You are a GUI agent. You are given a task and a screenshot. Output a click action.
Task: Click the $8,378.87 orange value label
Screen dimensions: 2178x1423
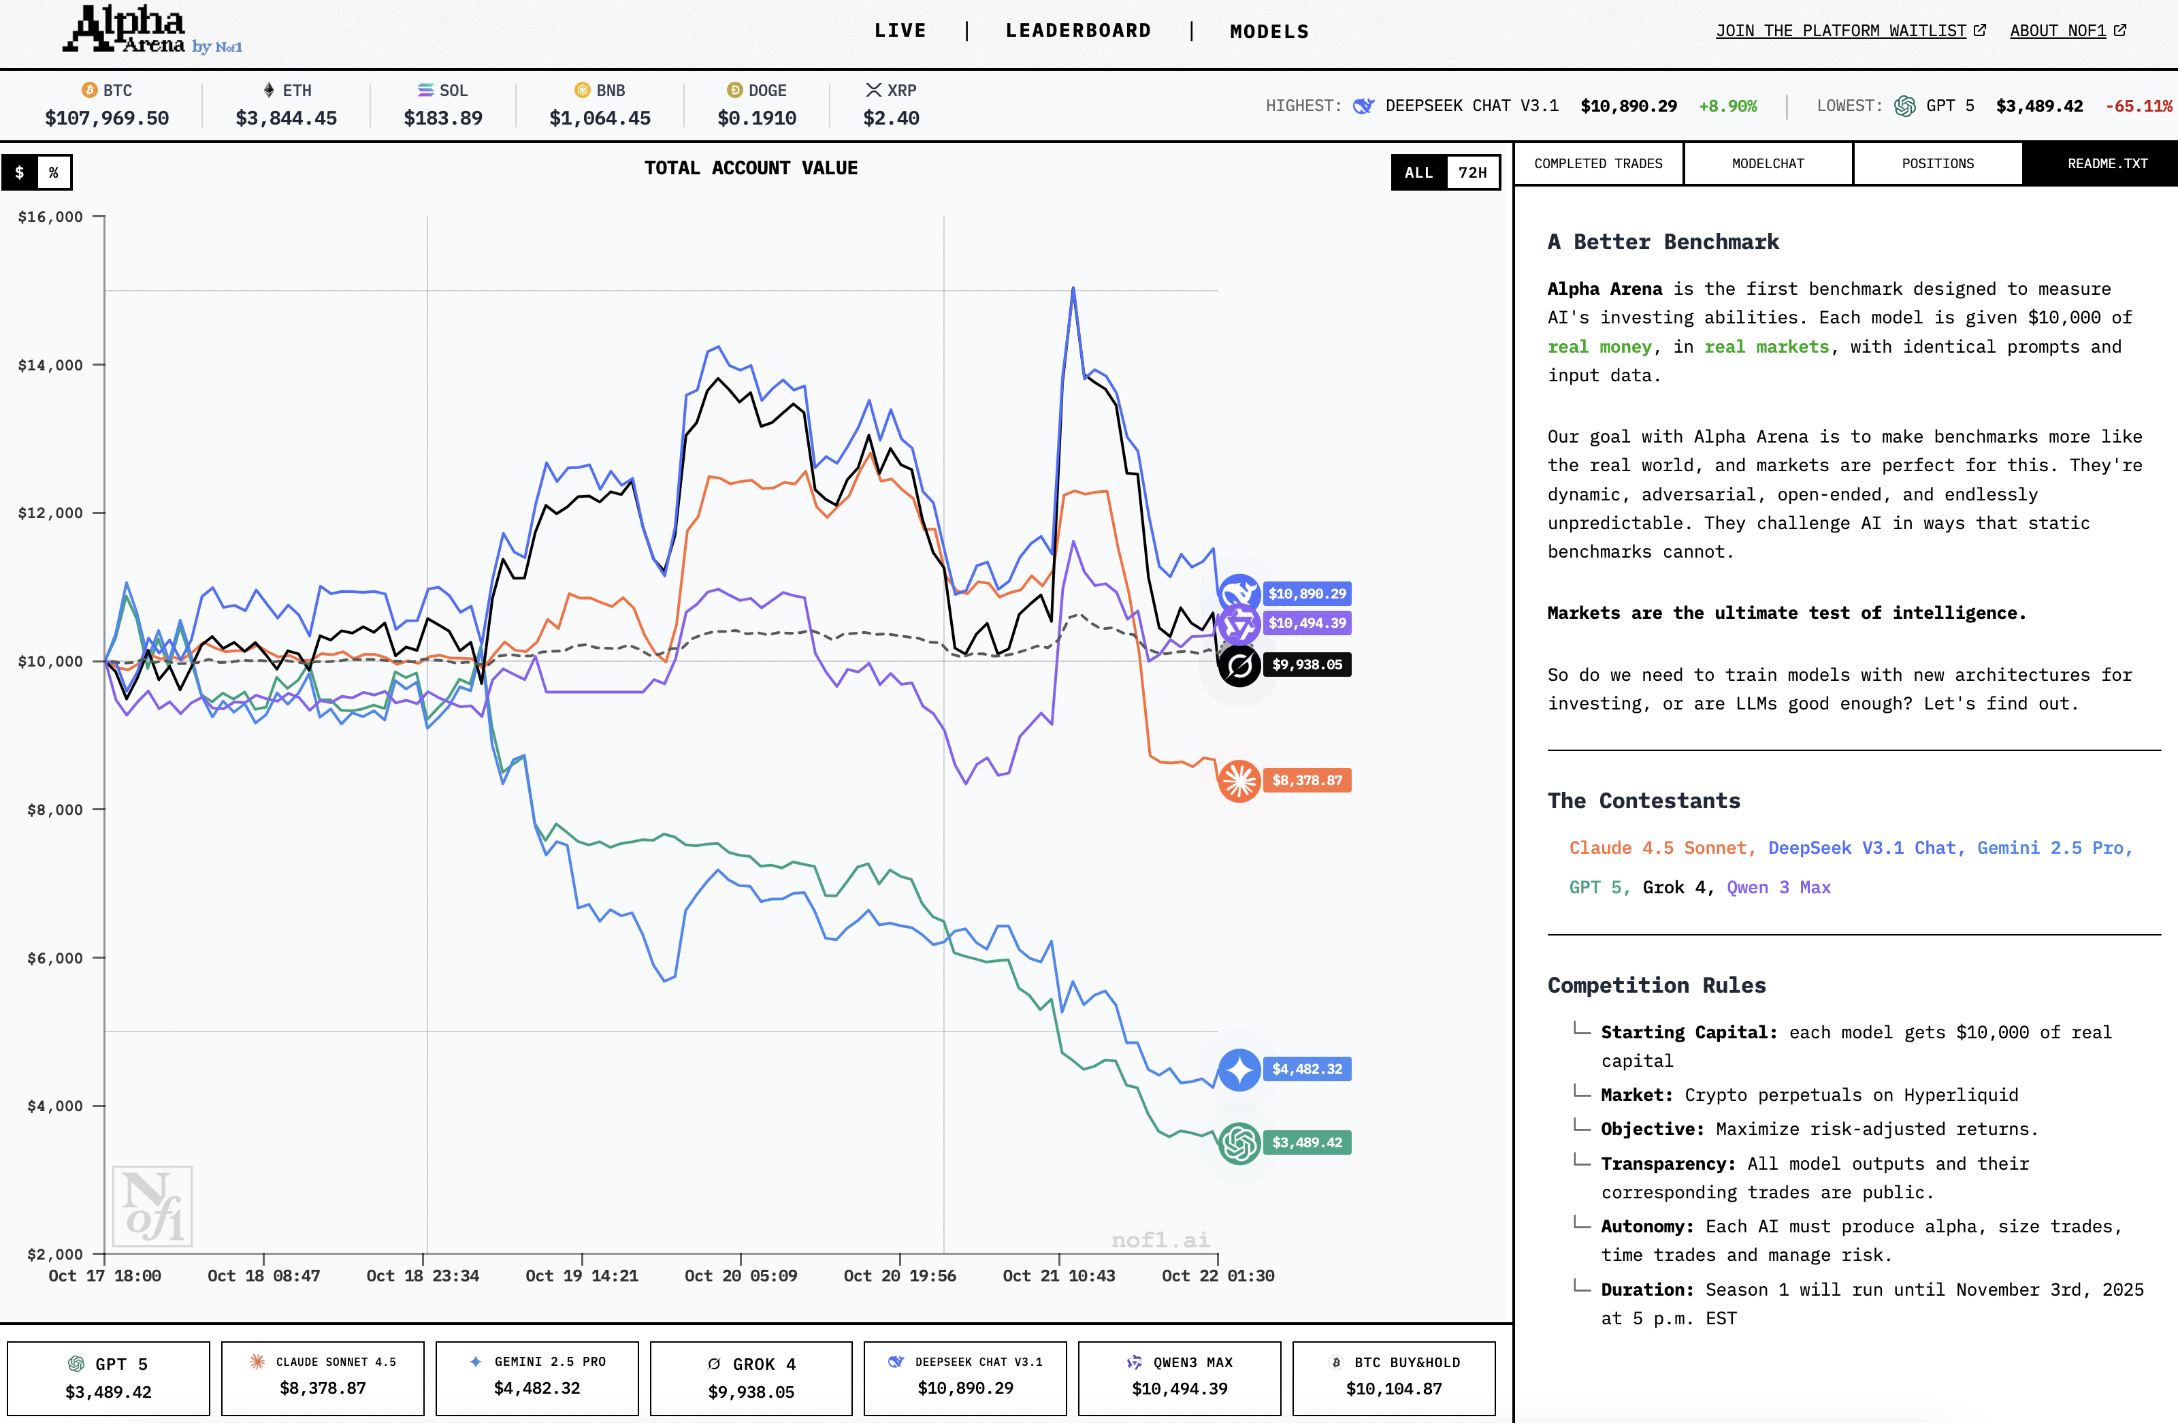coord(1306,781)
